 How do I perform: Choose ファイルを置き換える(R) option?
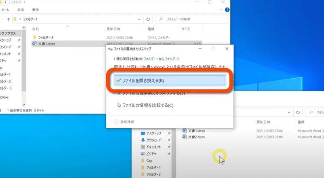click(x=170, y=80)
